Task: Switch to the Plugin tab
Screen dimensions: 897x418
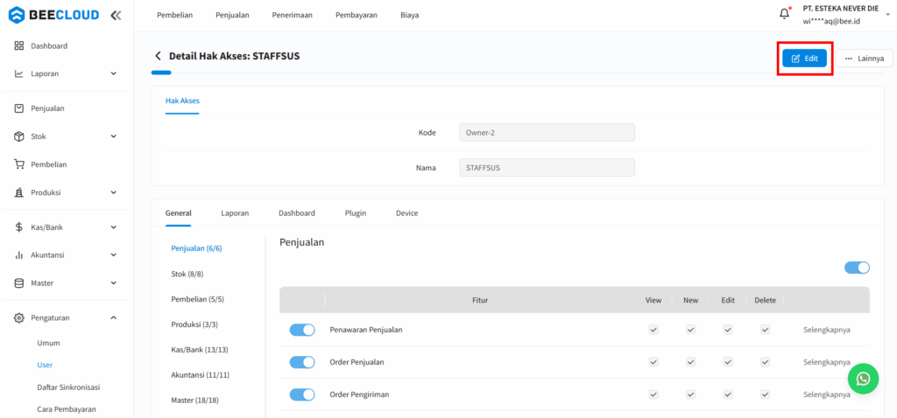Action: coord(356,212)
